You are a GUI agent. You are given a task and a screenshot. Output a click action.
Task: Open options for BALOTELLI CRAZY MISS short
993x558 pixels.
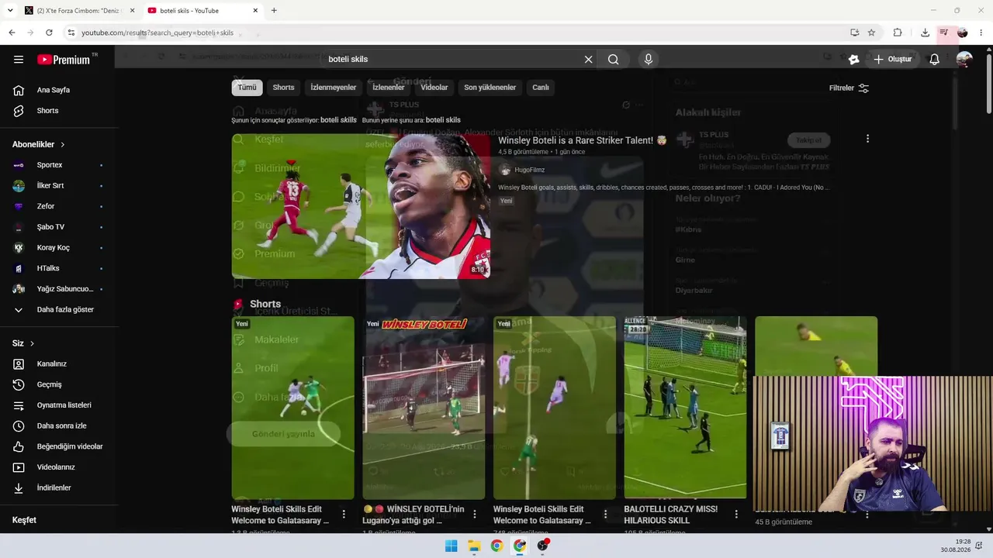click(736, 514)
